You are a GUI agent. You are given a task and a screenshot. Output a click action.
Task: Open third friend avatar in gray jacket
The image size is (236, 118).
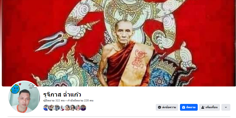tap(57, 108)
